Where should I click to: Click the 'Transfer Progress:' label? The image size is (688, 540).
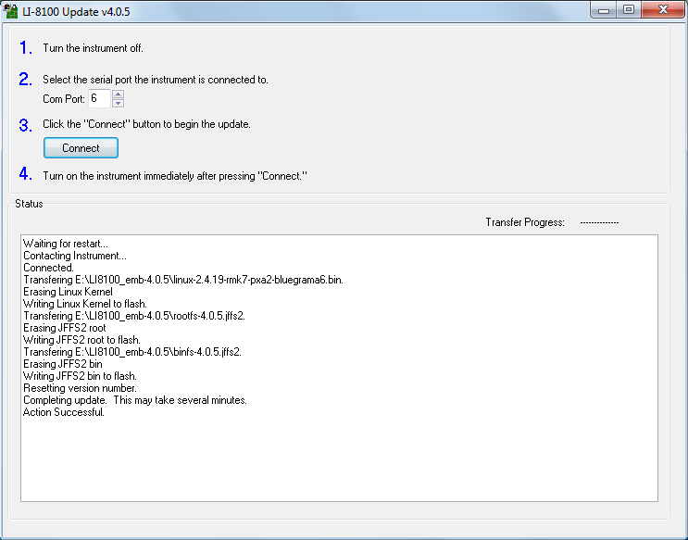pyautogui.click(x=525, y=222)
